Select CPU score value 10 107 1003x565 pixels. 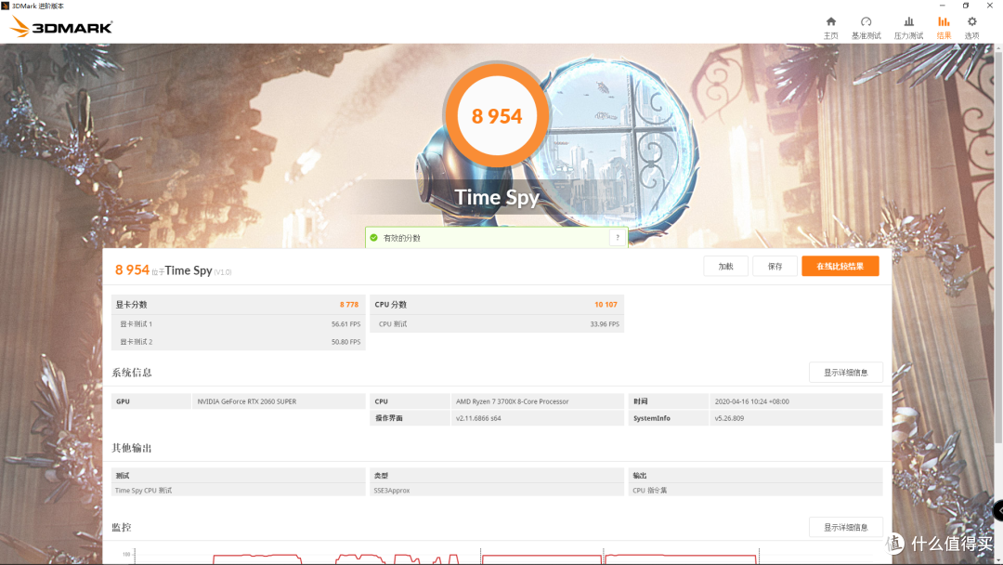(x=606, y=305)
